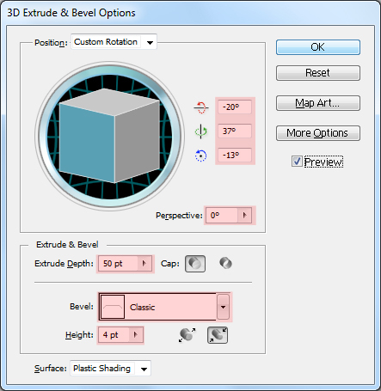This screenshot has width=381, height=391.
Task: Click the X-axis rotation icon
Action: pos(201,107)
